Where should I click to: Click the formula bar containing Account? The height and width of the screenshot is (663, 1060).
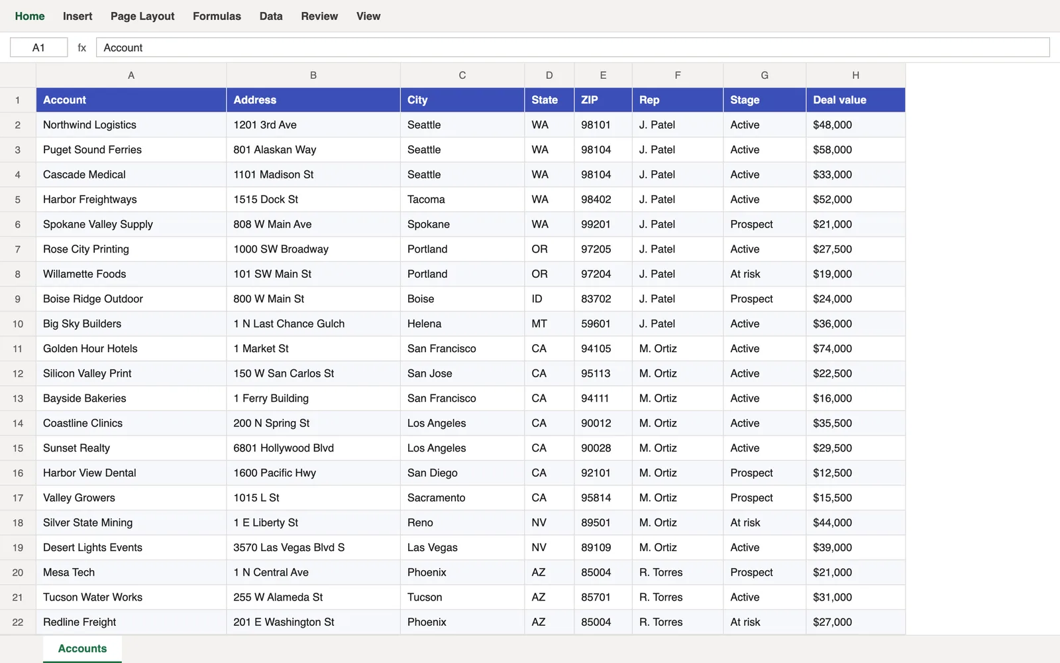click(x=572, y=48)
